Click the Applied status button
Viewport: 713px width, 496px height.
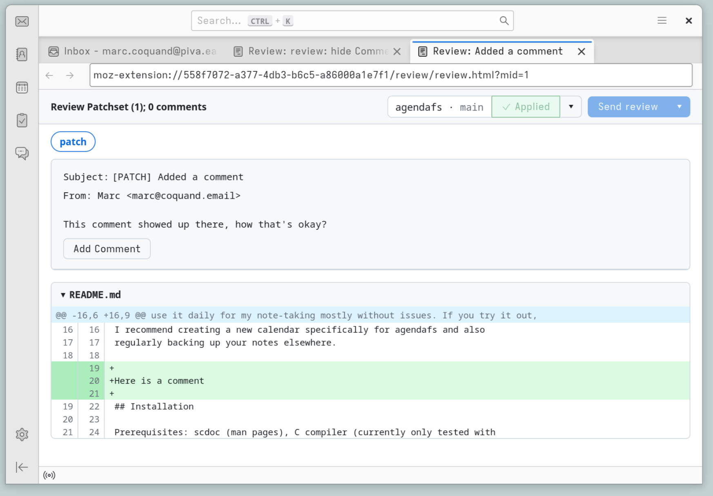tap(526, 107)
